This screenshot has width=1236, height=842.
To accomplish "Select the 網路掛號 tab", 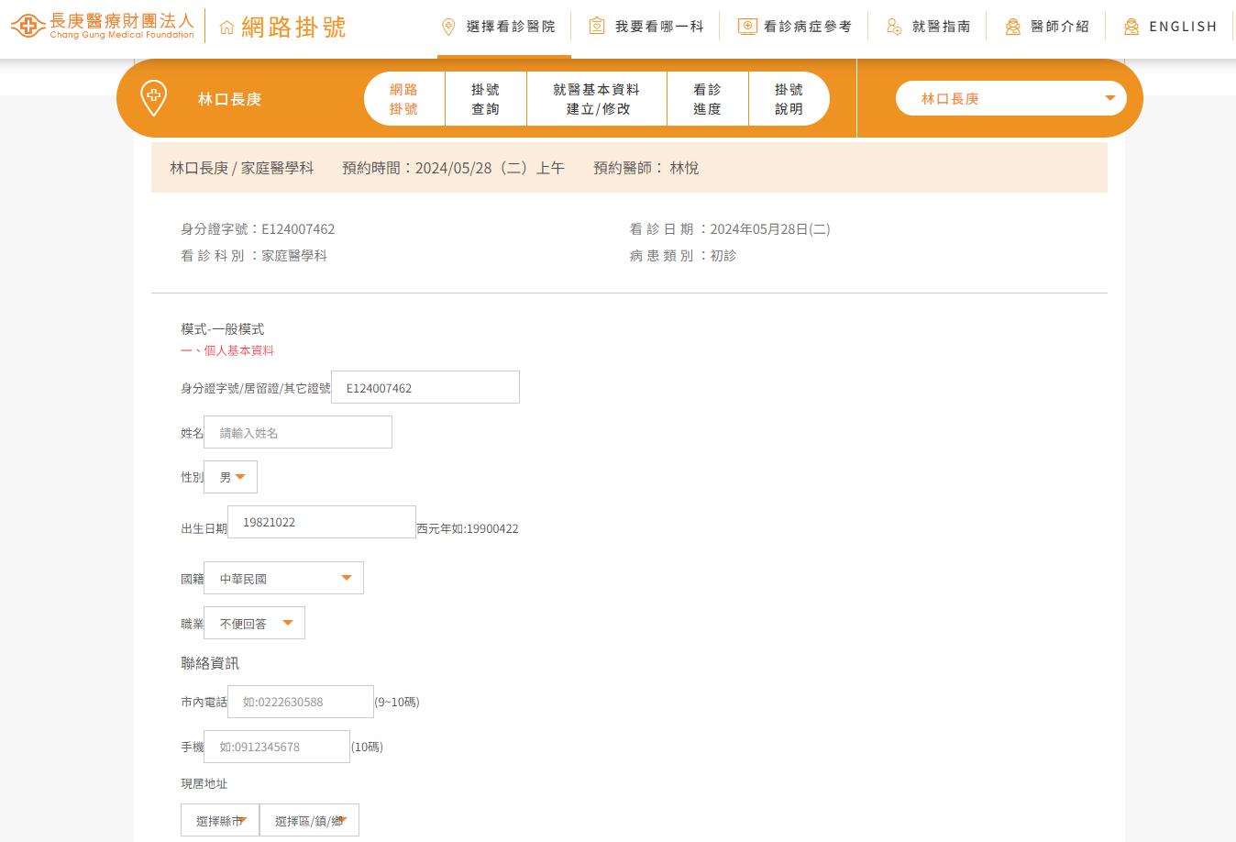I will (x=403, y=99).
